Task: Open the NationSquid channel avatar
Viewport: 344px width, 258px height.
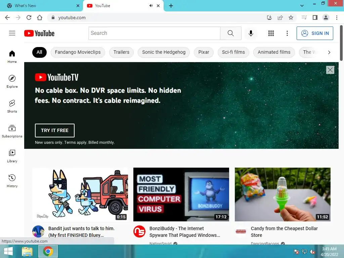Action: point(139,231)
